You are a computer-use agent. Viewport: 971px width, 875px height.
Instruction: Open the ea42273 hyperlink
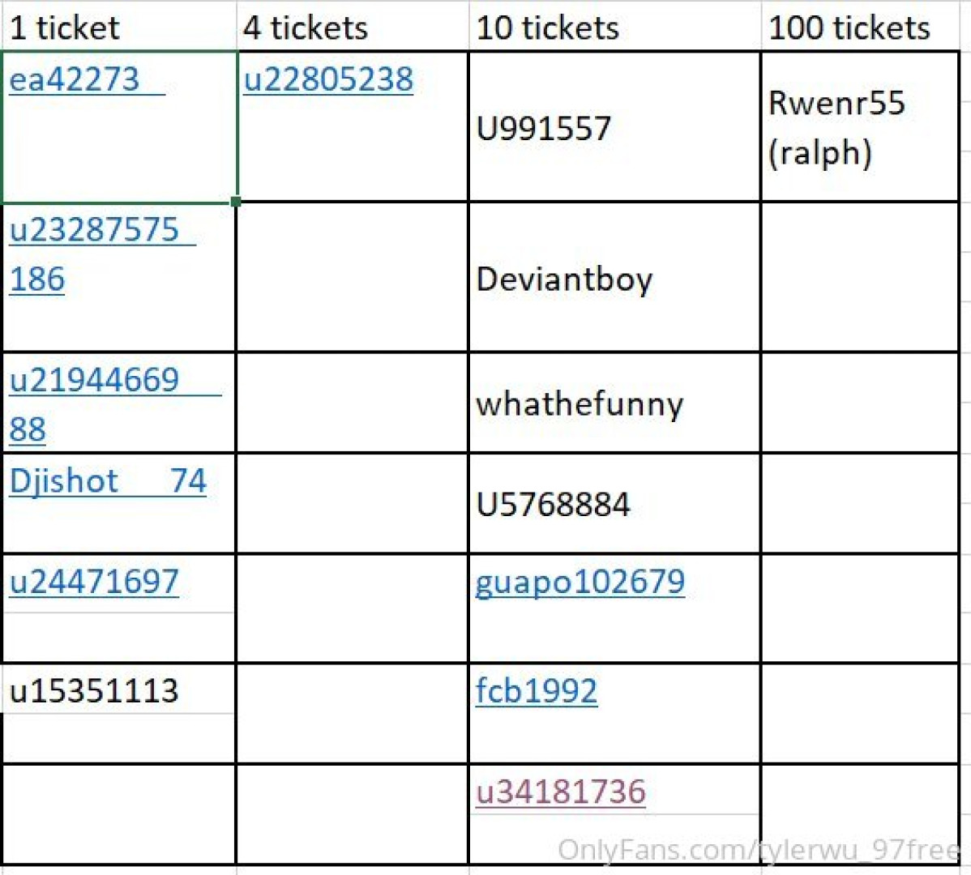click(x=74, y=79)
